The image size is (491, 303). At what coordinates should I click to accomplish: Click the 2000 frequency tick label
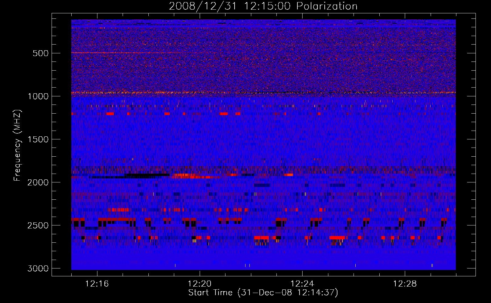[x=38, y=182]
